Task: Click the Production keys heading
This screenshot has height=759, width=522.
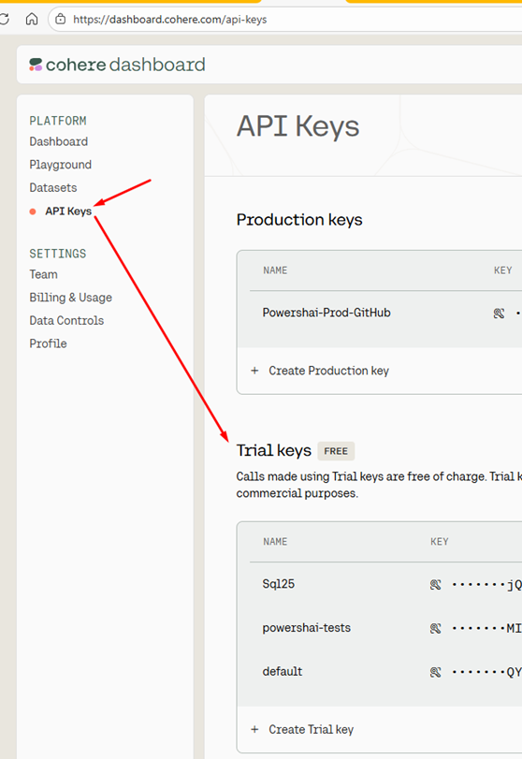Action: pos(299,220)
